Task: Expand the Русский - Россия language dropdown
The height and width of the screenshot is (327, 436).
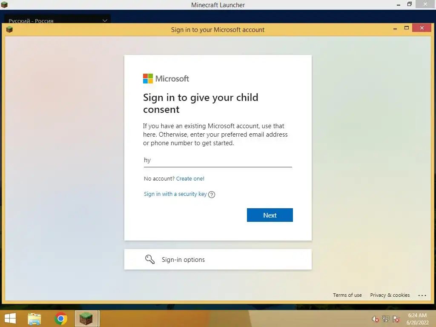Action: pos(57,20)
